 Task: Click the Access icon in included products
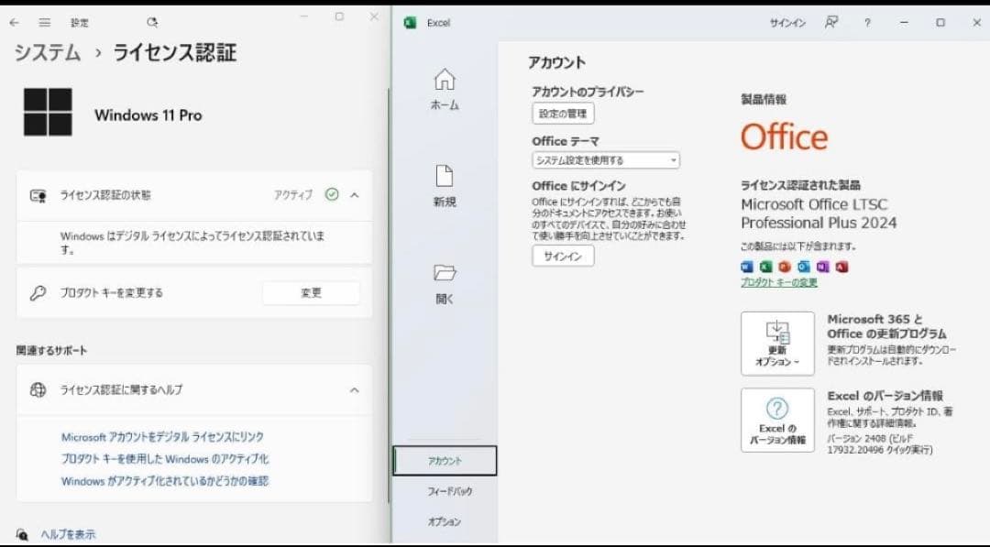841,267
